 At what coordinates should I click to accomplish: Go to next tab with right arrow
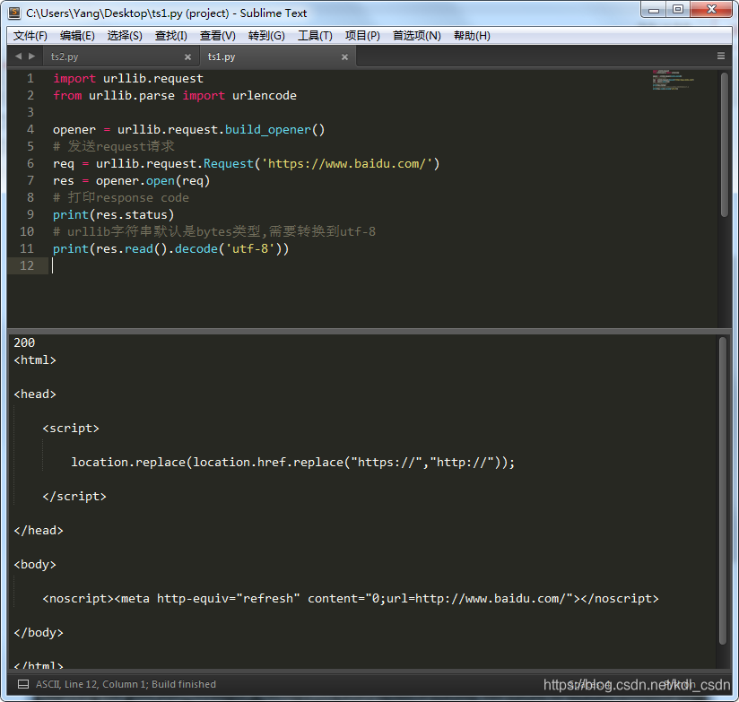(x=32, y=56)
